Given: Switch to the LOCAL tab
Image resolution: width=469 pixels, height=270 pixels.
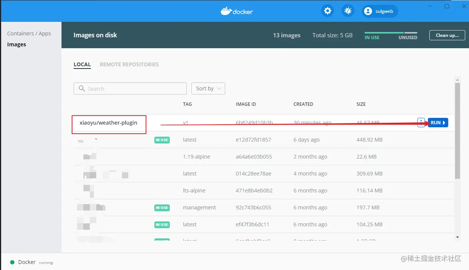Looking at the screenshot, I should 82,64.
